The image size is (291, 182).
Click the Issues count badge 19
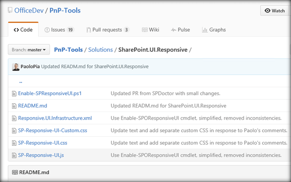[71, 30]
